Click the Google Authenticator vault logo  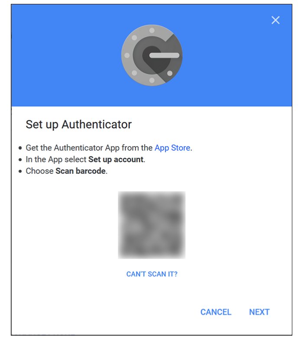tap(152, 55)
